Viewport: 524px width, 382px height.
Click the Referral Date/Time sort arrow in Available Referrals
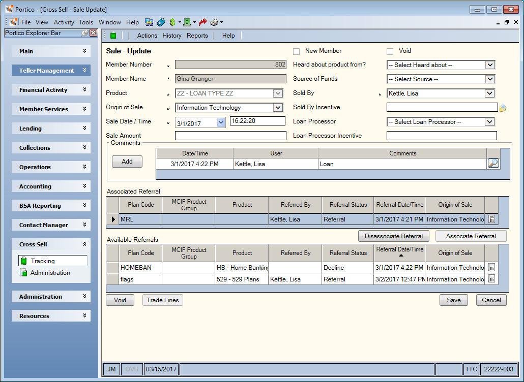401,256
